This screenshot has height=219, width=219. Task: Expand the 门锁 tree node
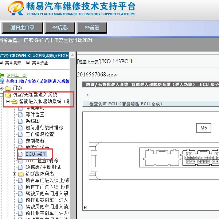pos(2,88)
